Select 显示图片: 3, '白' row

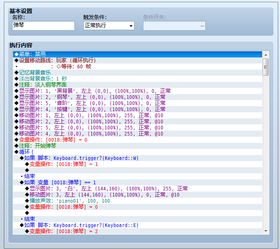pos(137,188)
